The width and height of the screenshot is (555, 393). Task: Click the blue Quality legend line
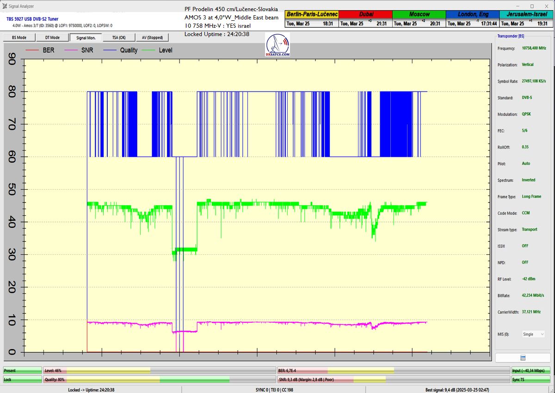point(109,50)
